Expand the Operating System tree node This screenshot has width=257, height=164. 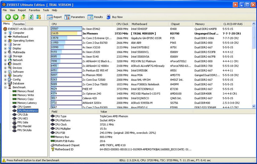pyautogui.click(x=5, y=41)
